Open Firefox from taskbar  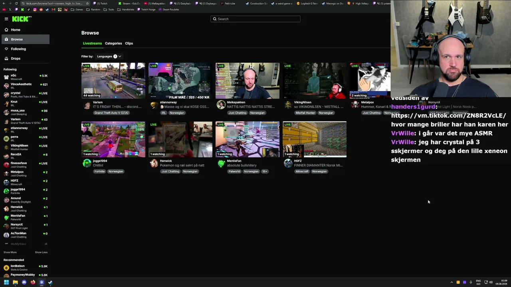(x=33, y=283)
